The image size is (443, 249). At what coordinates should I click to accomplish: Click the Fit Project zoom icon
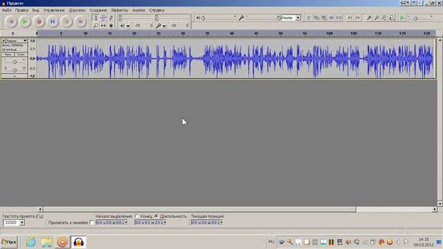tap(392, 18)
